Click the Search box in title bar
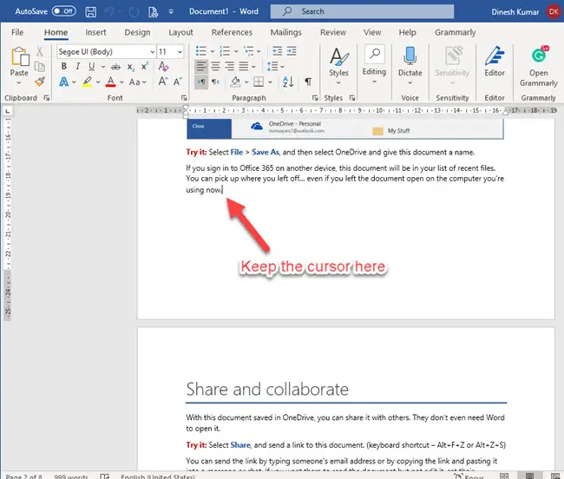This screenshot has height=479, width=564. pos(362,11)
